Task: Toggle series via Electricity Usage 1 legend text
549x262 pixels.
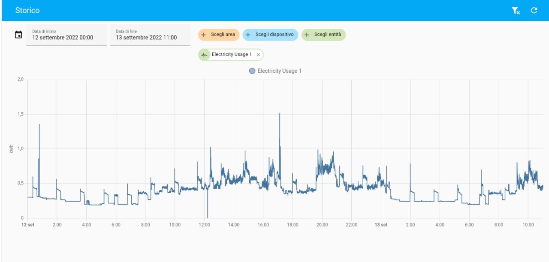Action: [279, 71]
